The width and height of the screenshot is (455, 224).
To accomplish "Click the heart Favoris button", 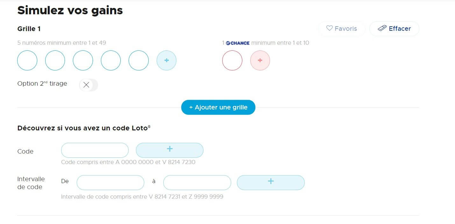I will 342,29.
